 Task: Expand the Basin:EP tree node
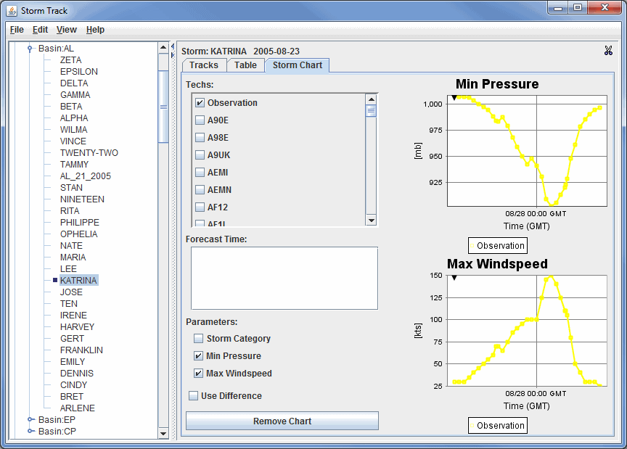(x=30, y=419)
